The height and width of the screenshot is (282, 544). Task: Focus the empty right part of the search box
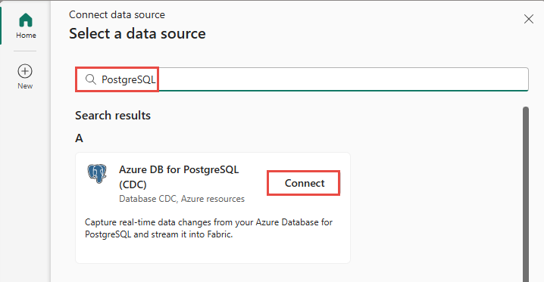tap(343, 79)
